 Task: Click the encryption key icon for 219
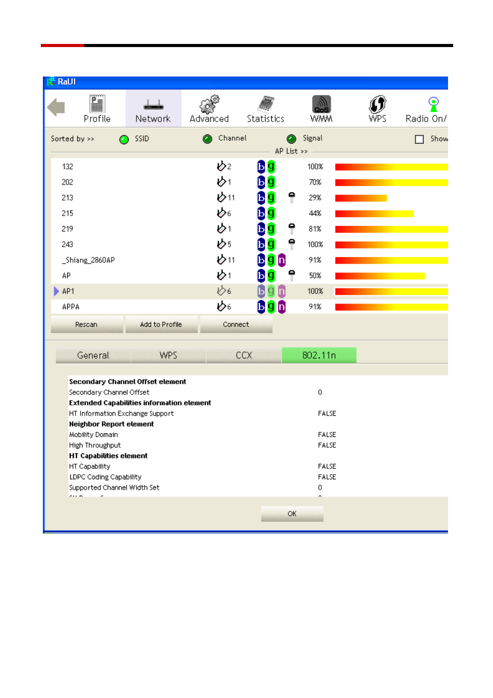pyautogui.click(x=291, y=229)
